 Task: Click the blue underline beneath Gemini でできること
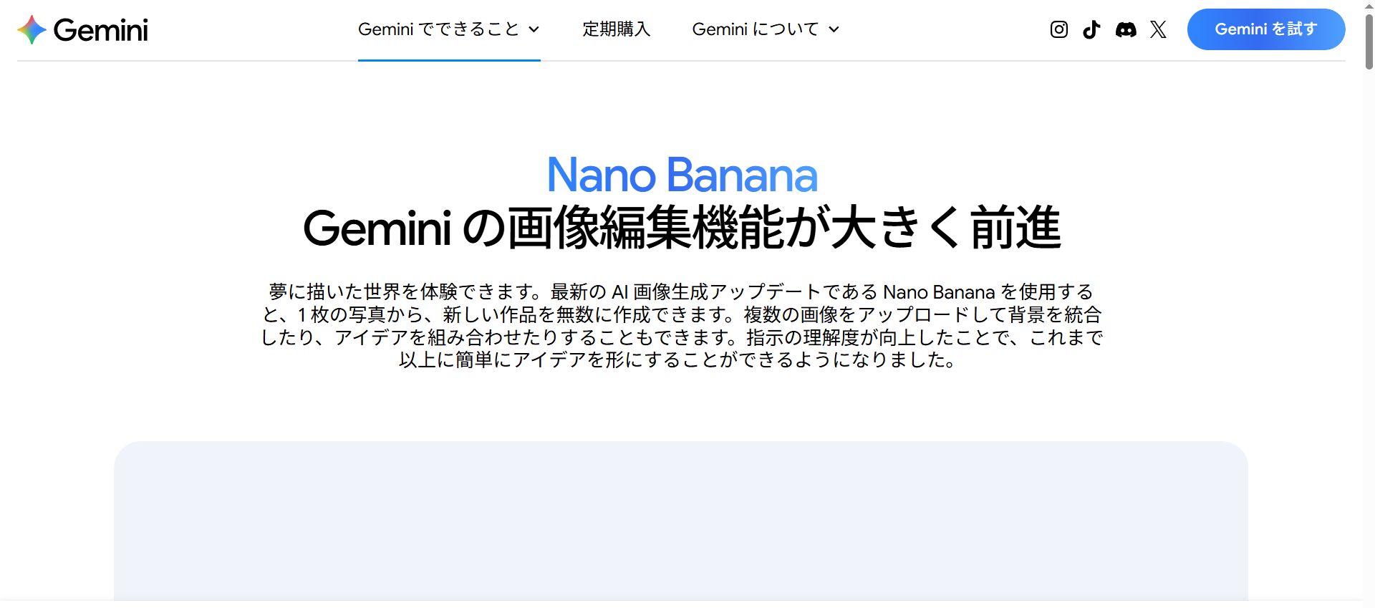(x=449, y=60)
